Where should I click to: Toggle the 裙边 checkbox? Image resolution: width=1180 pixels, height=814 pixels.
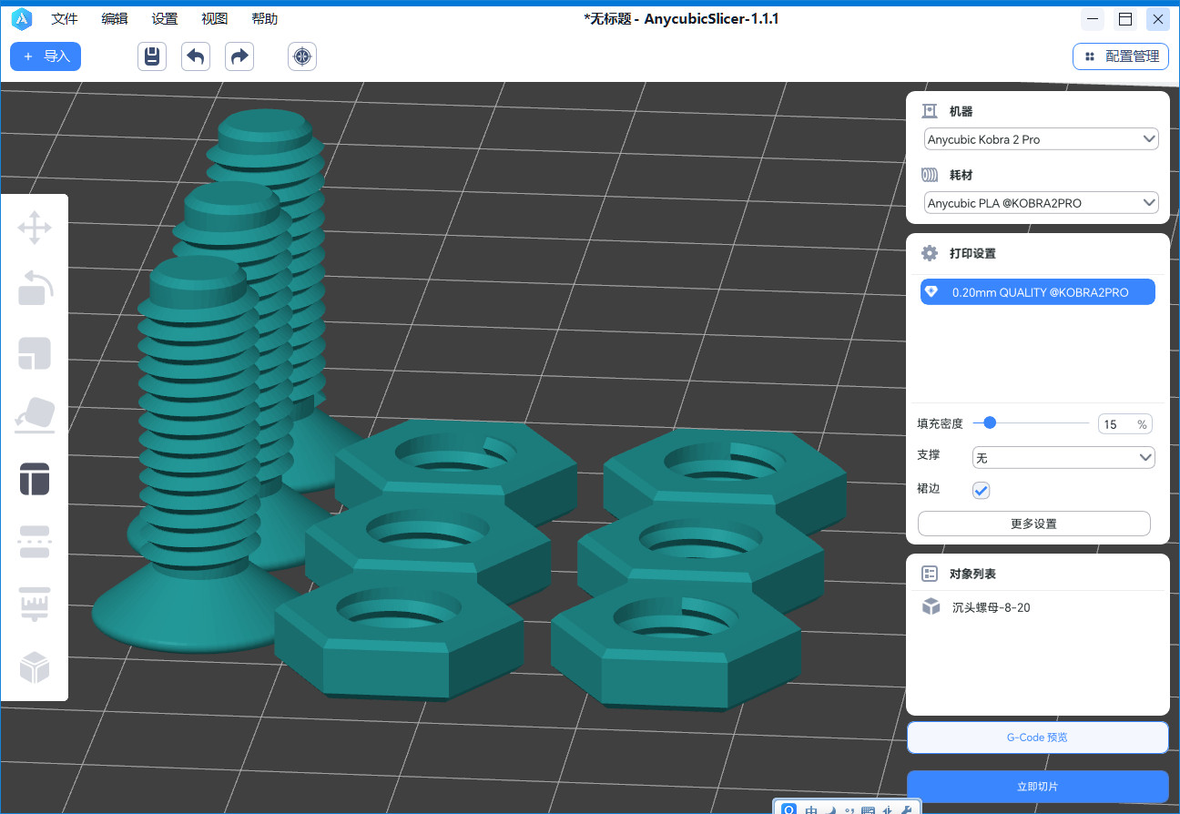point(981,490)
